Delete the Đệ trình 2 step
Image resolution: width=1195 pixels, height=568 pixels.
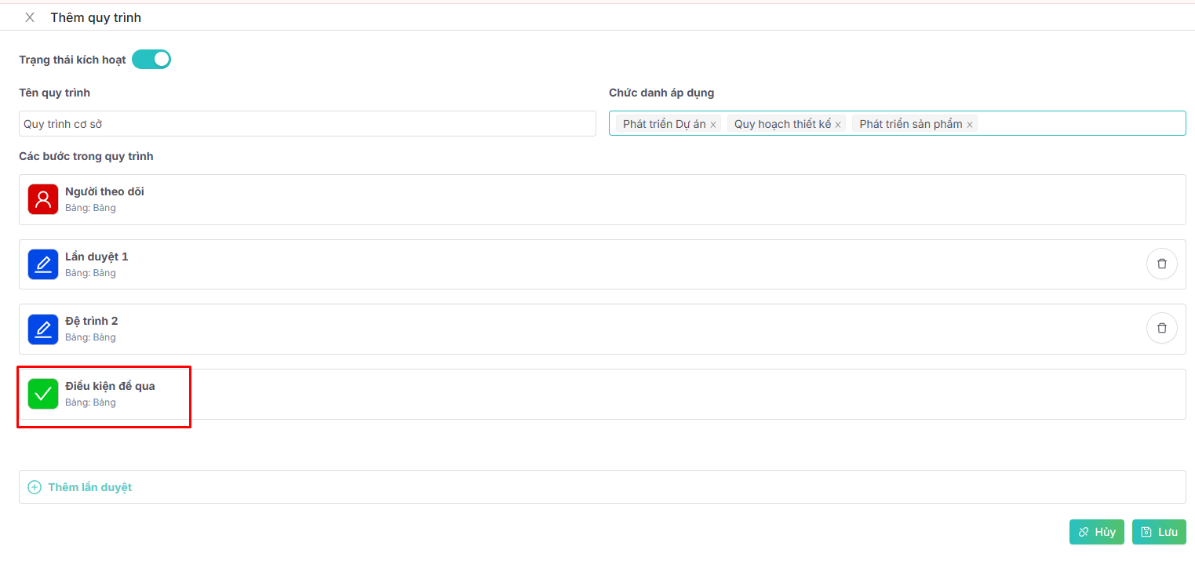(1161, 328)
